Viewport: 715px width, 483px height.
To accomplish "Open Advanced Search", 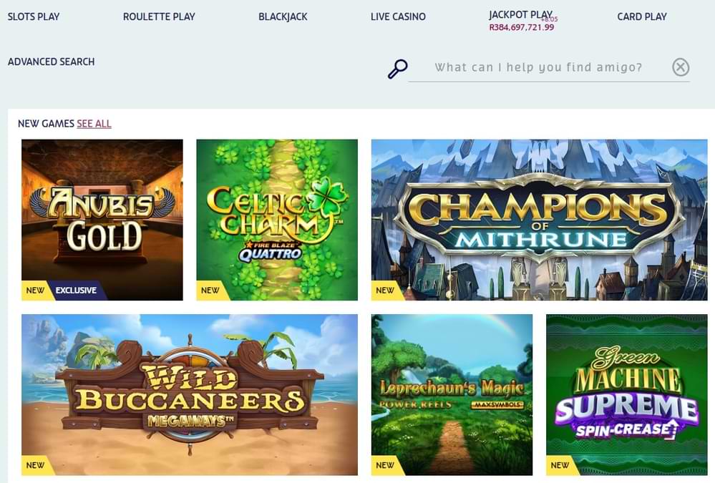I will click(x=51, y=62).
